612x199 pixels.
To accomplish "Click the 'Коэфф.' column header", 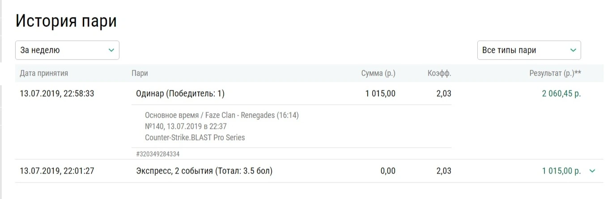I will (x=439, y=73).
